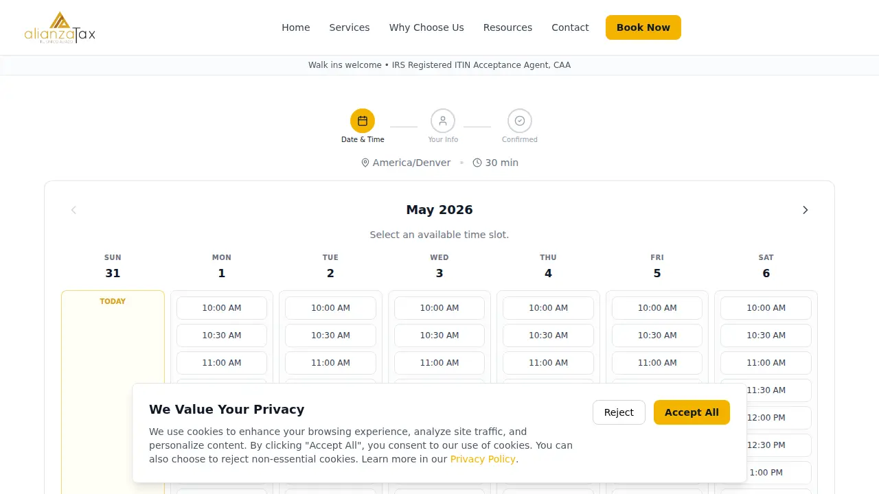Image resolution: width=879 pixels, height=494 pixels.
Task: Select Monday 10:30 AM time slot
Action: click(x=222, y=336)
